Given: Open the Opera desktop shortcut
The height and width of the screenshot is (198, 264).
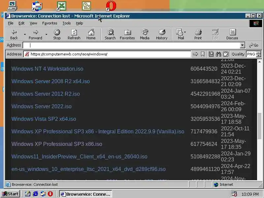Looking at the screenshot, I should click(x=111, y=6).
